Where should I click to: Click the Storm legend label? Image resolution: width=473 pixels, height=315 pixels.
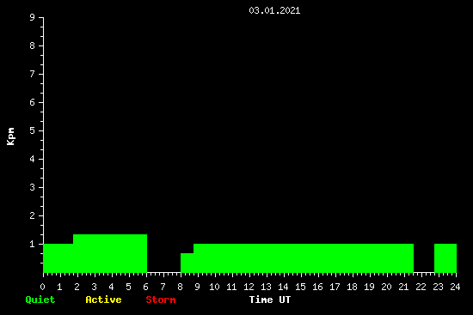pos(161,300)
